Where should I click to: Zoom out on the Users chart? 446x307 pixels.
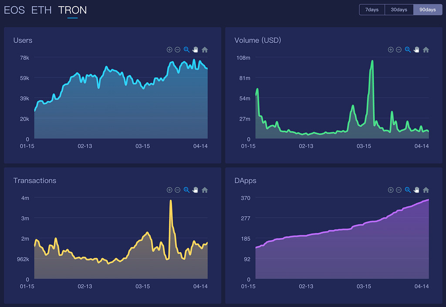pyautogui.click(x=178, y=50)
